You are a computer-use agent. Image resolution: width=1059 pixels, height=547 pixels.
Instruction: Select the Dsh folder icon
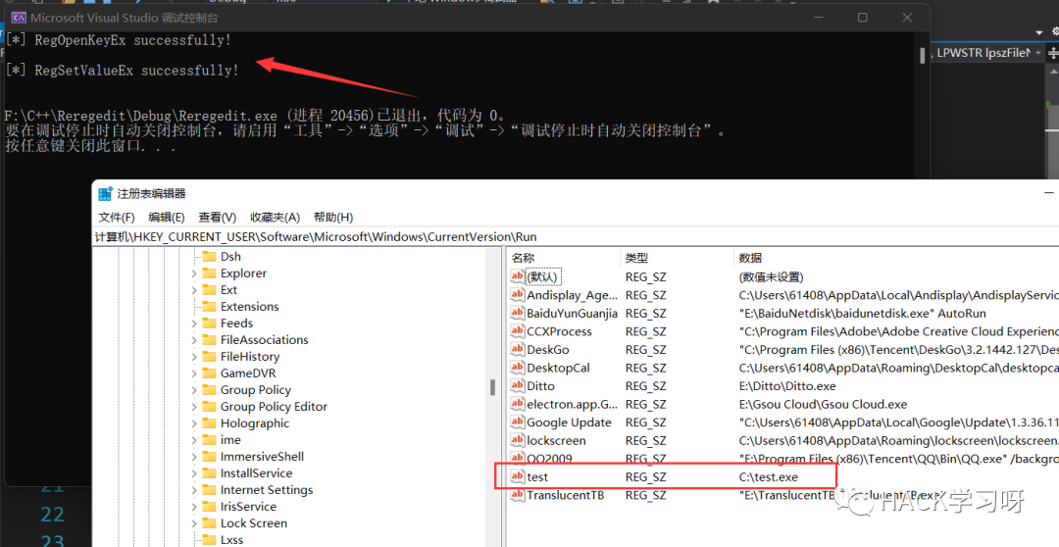pyautogui.click(x=209, y=257)
